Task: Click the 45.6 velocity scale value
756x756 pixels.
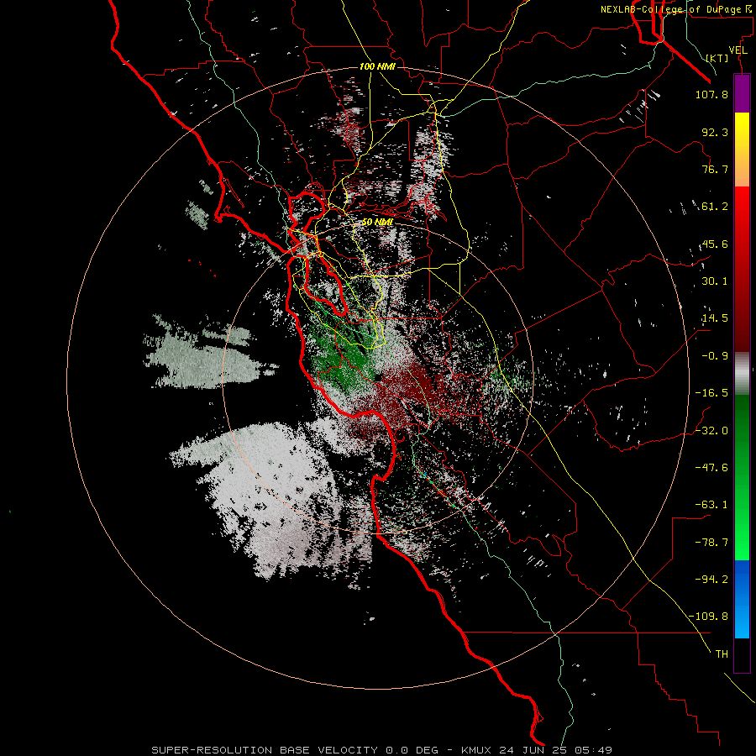Action: 715,244
